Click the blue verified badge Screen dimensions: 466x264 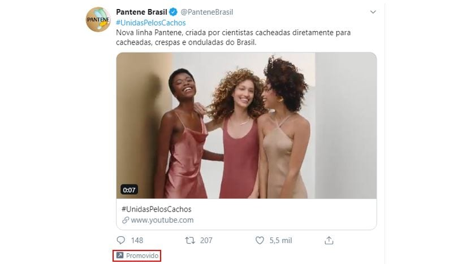[x=175, y=12]
